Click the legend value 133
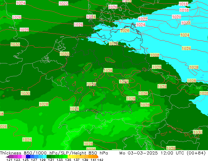This screenshot has width=208, height=161. point(60,160)
